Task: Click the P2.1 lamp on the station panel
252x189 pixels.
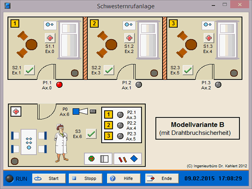Action: (x=120, y=115)
